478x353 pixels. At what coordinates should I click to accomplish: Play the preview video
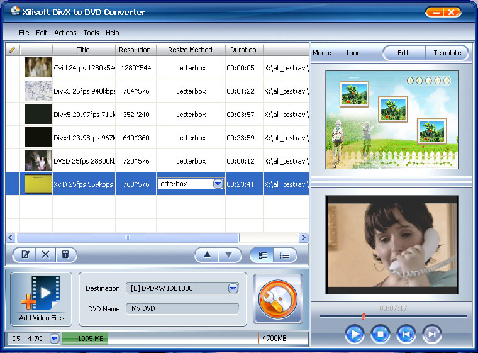click(354, 334)
